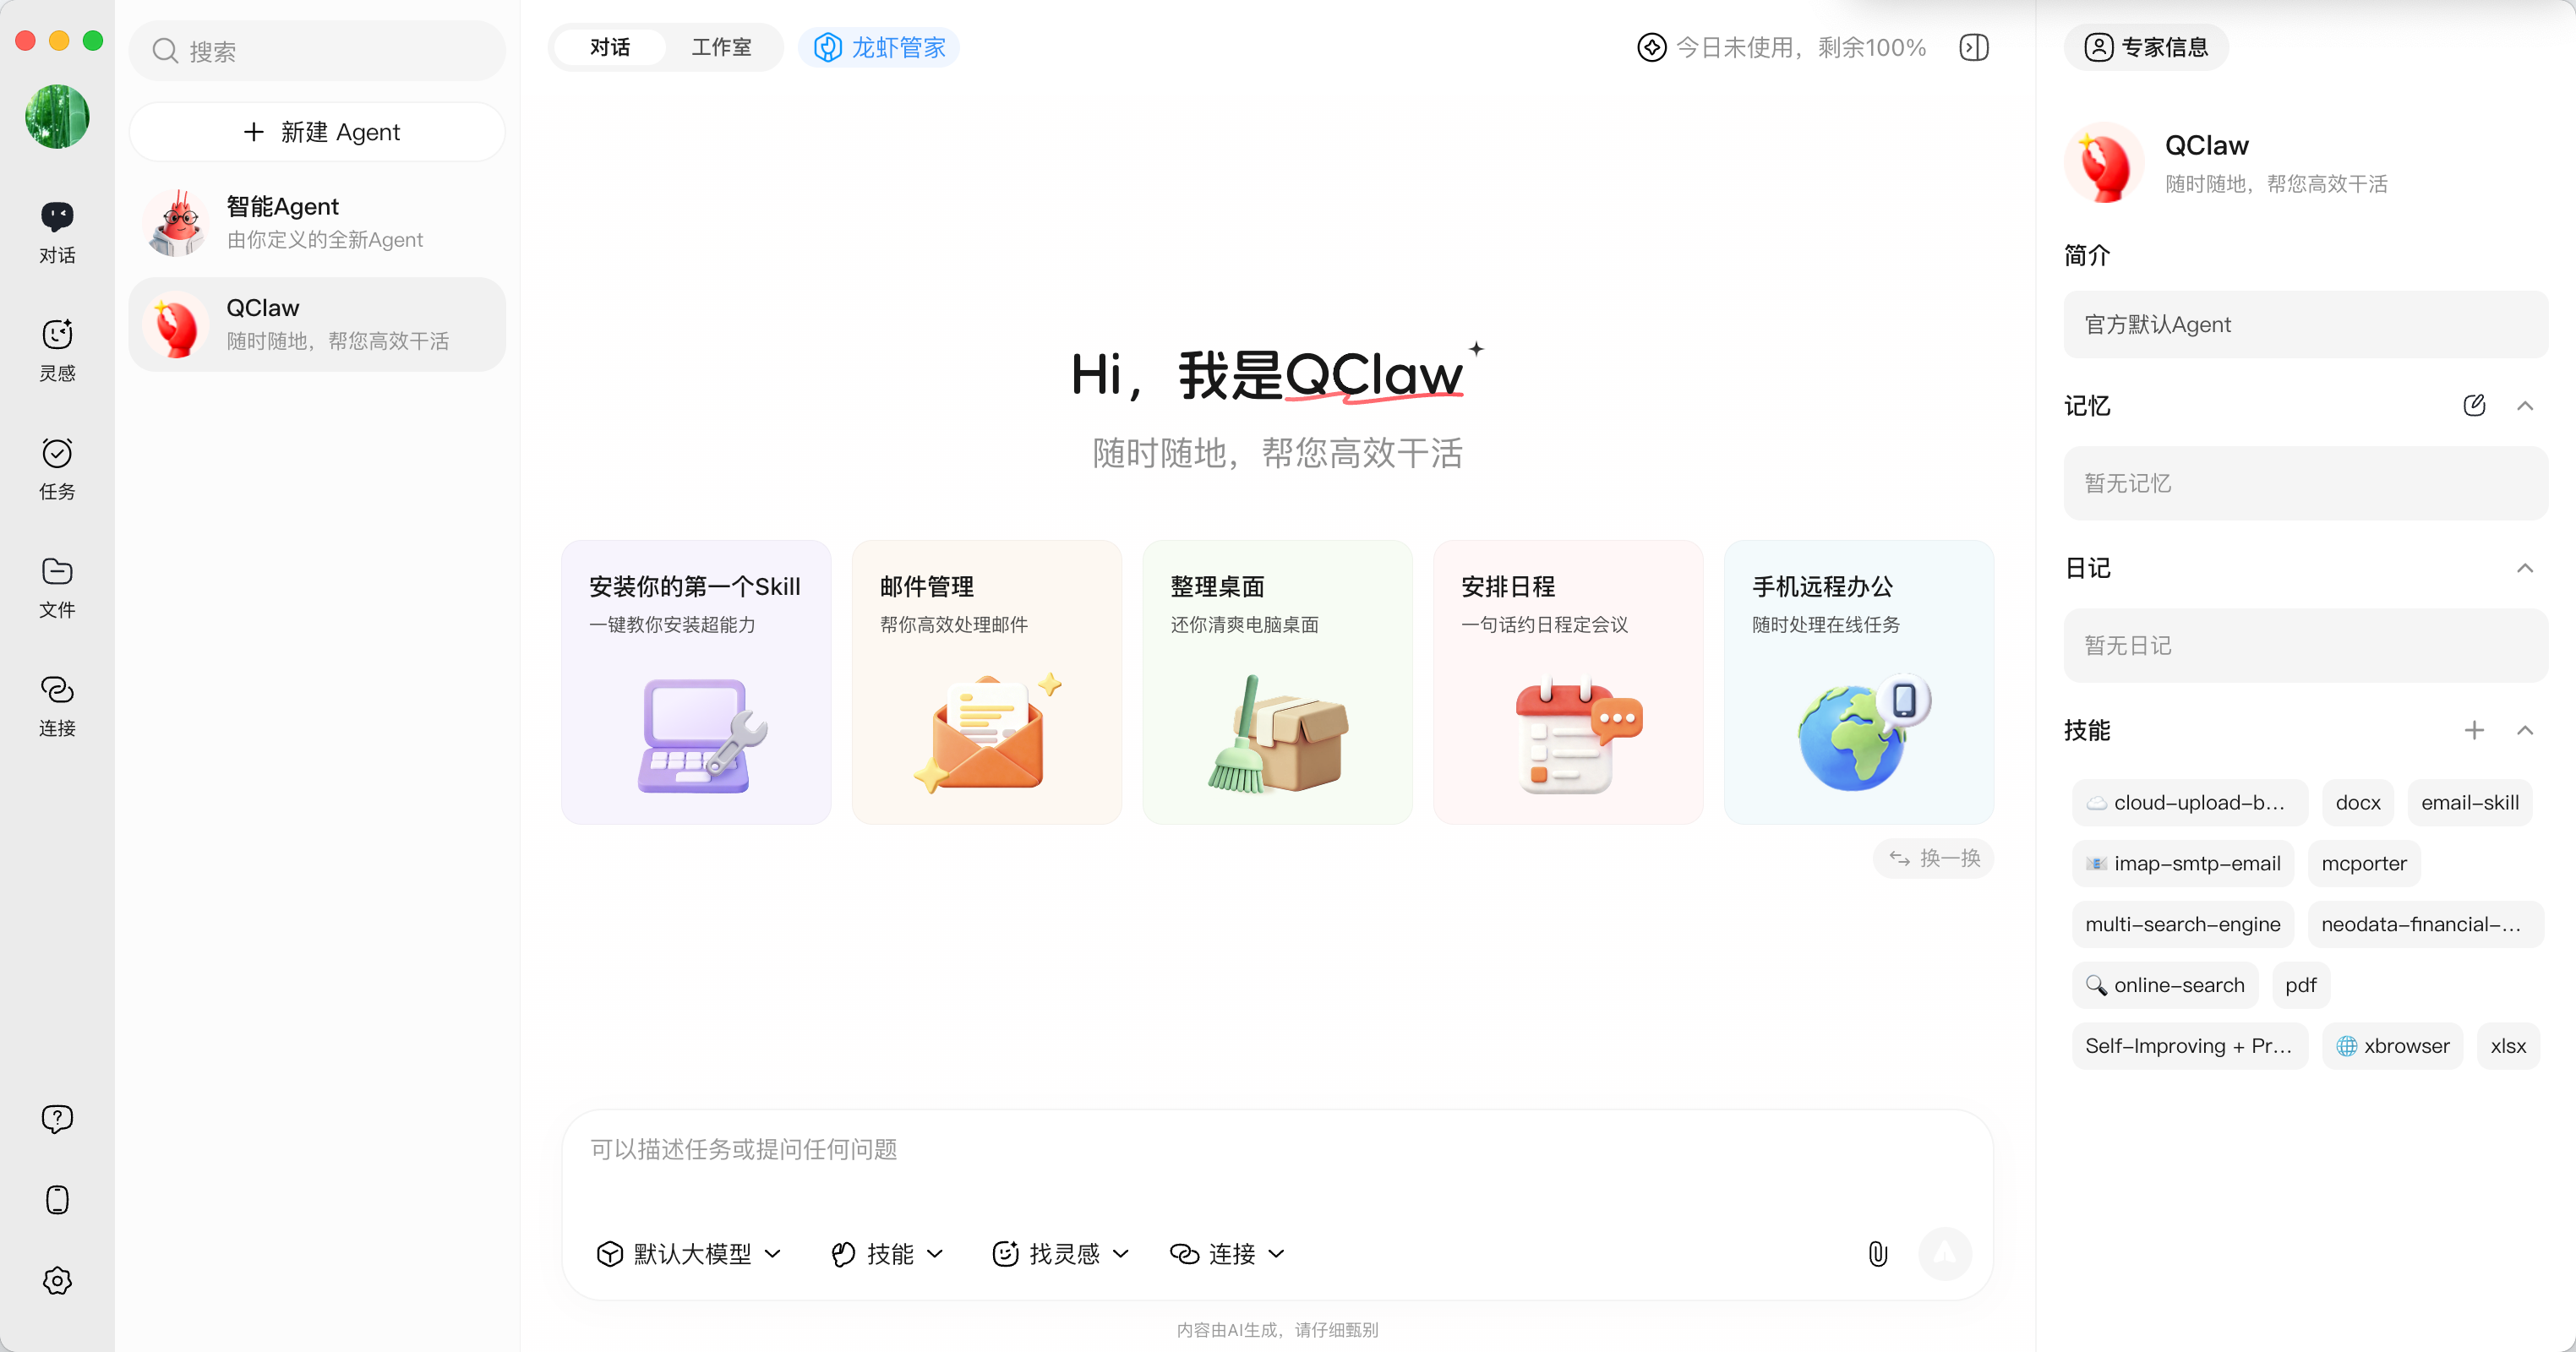Toggle the 专家信息 expert info panel
Viewport: 2576px width, 1352px height.
(2146, 47)
